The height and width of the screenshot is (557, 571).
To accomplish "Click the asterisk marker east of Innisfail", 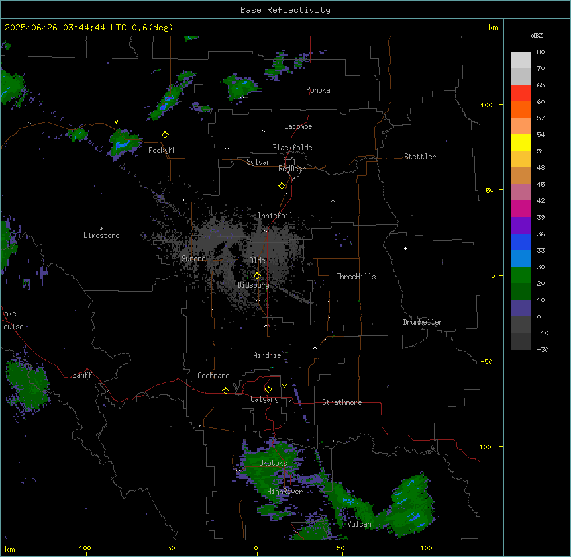I will click(333, 200).
